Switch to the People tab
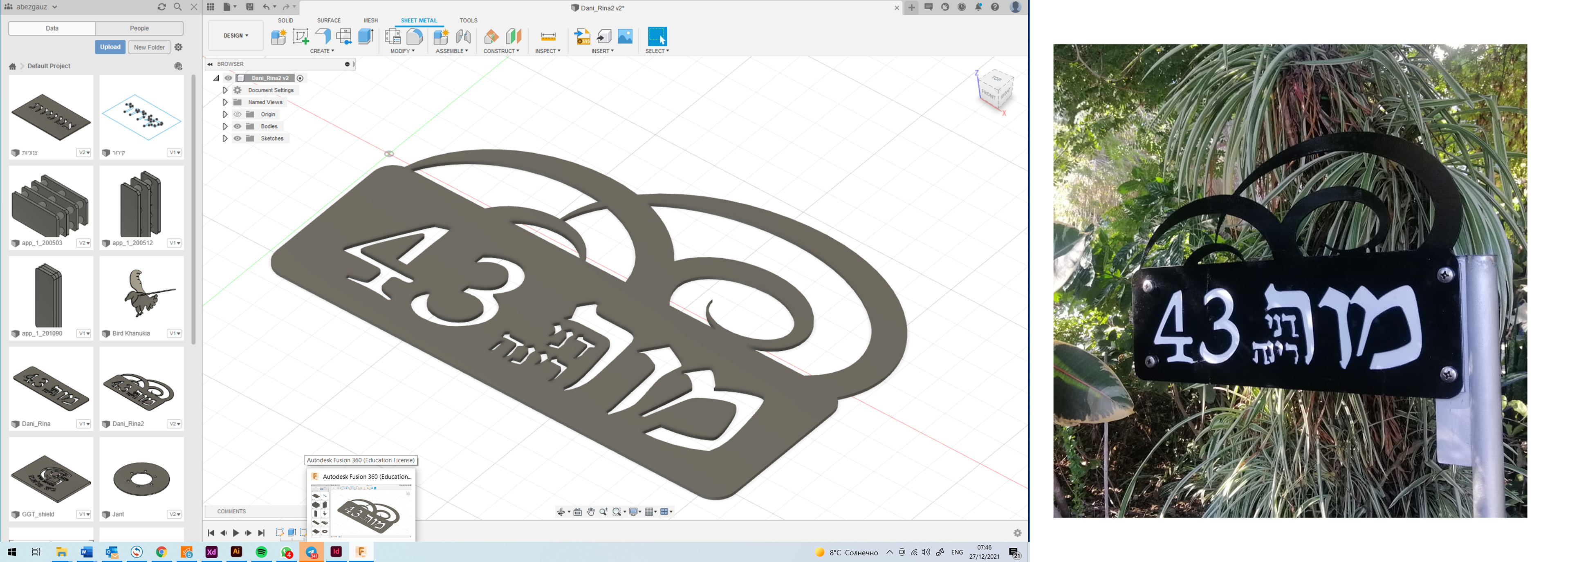Image resolution: width=1570 pixels, height=562 pixels. (x=139, y=28)
